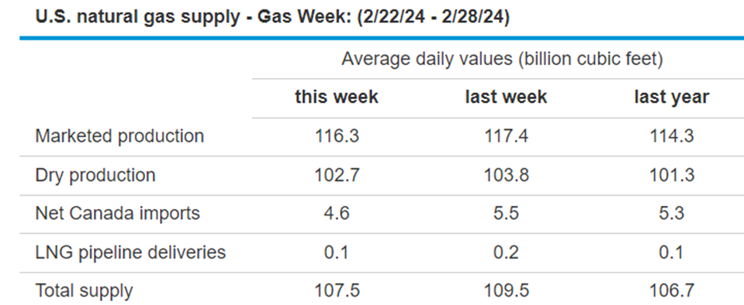The height and width of the screenshot is (305, 744).
Task: Select the 'Marketed production' row label
Action: click(x=119, y=136)
